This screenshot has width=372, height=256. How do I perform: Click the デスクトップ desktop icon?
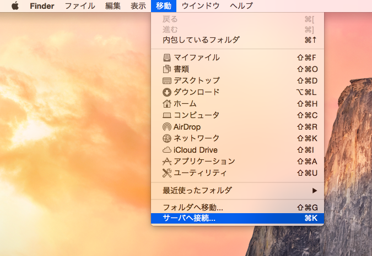tap(167, 81)
